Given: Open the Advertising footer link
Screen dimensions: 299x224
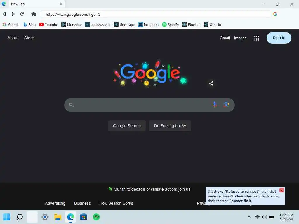Looking at the screenshot, I should (x=55, y=203).
